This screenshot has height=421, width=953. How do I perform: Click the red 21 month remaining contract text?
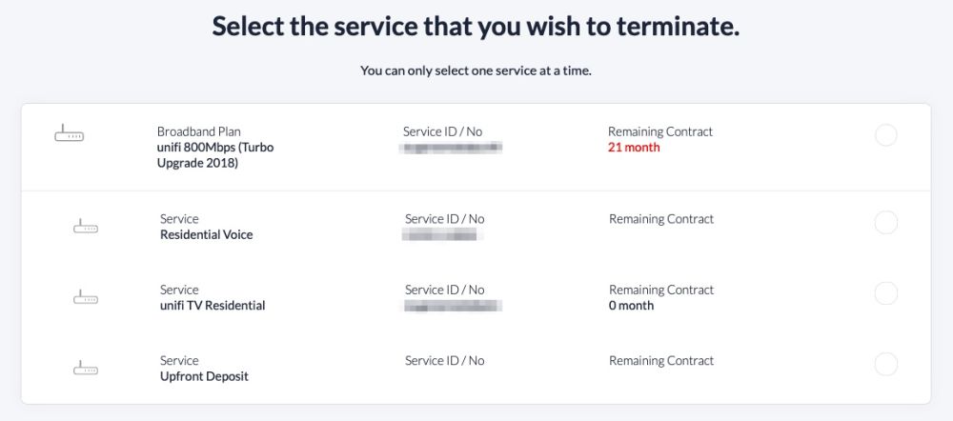634,148
